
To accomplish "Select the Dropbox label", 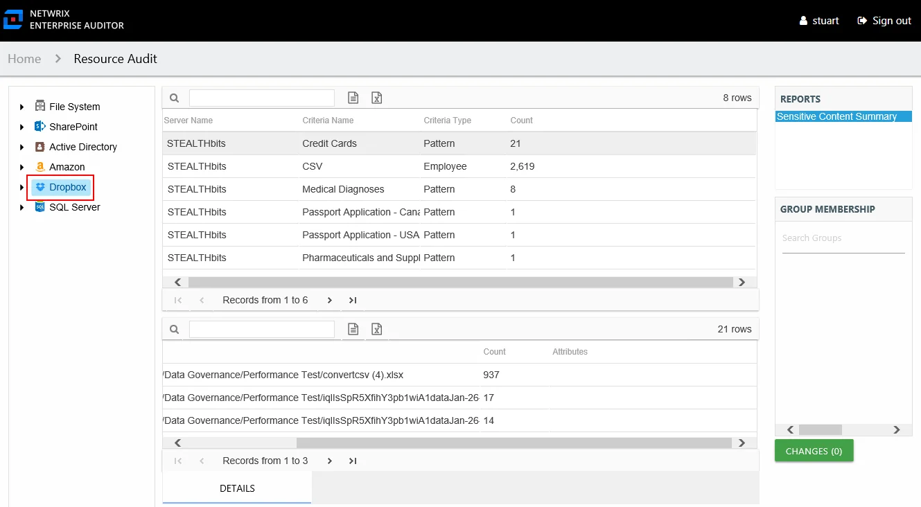I will [x=68, y=187].
